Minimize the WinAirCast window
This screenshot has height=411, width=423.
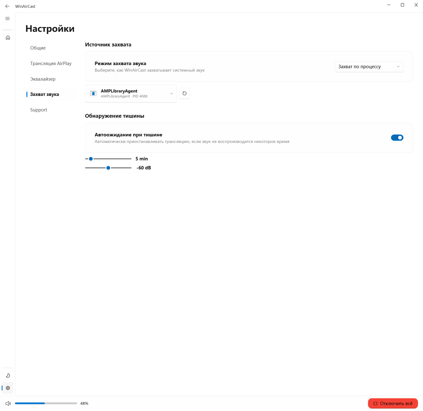coord(389,5)
